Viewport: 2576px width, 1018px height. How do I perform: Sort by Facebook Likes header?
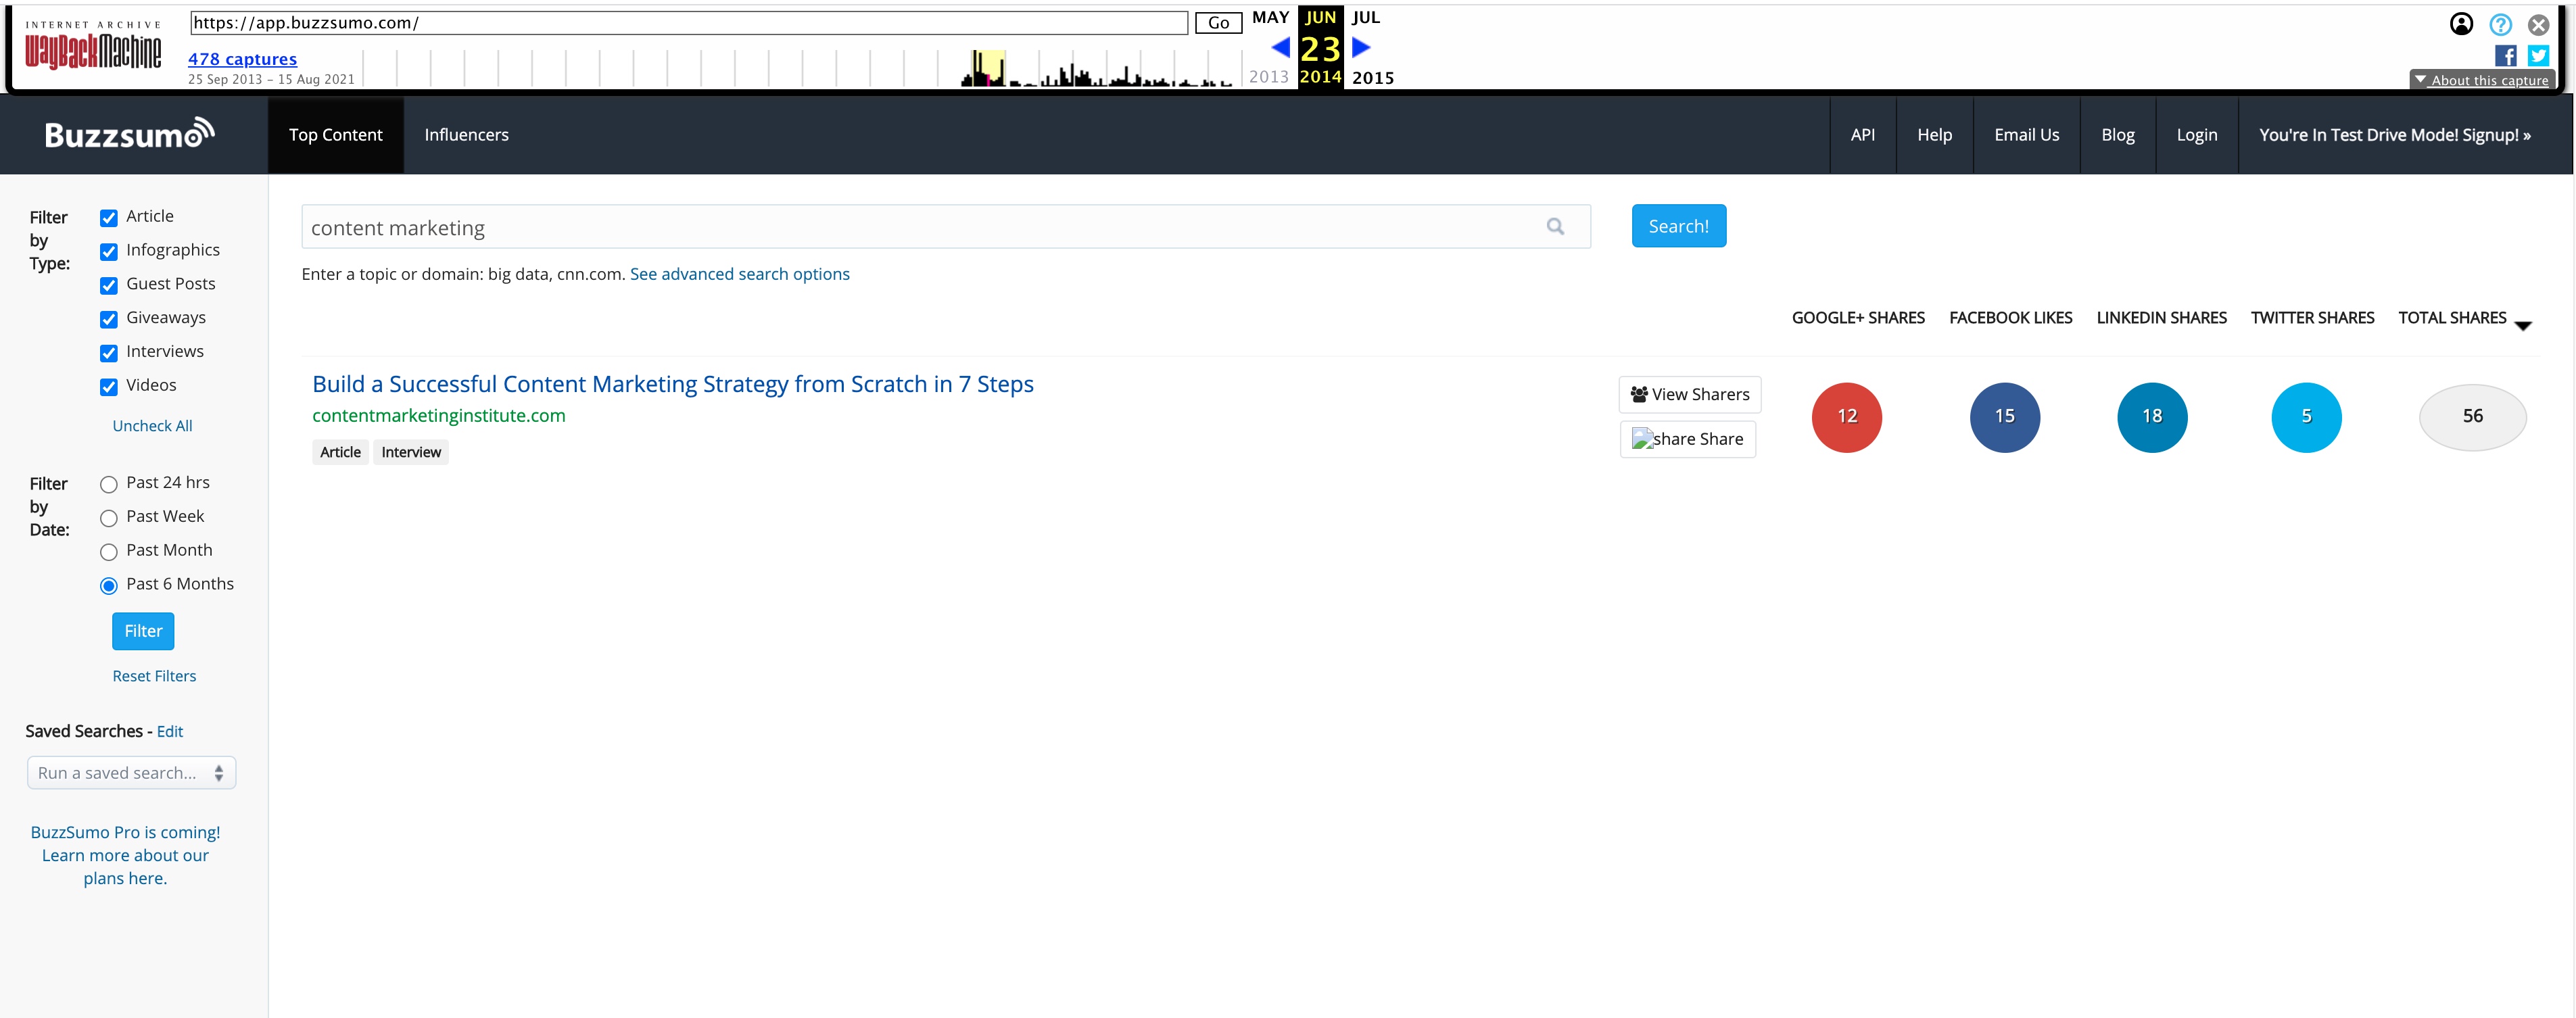(x=2010, y=318)
